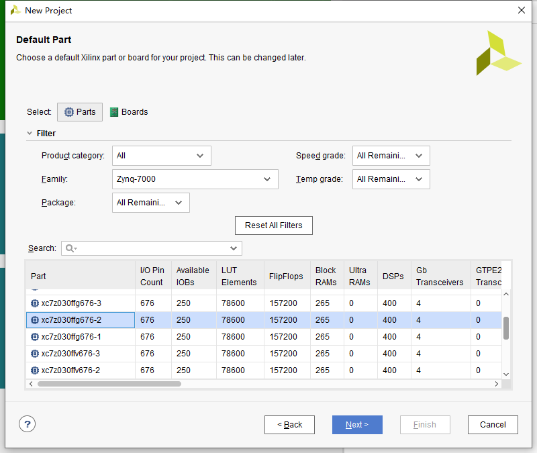The width and height of the screenshot is (537, 453).
Task: Click Reset All Filters button
Action: tap(274, 225)
